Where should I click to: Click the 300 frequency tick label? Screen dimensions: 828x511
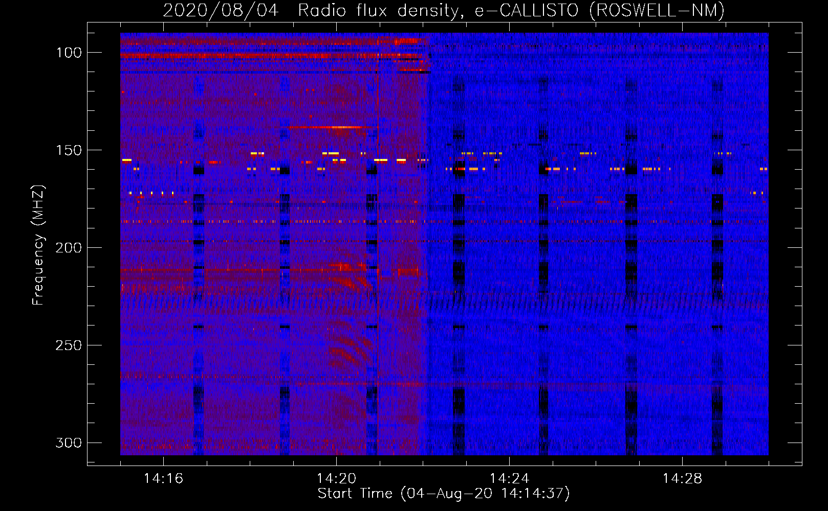coord(69,443)
